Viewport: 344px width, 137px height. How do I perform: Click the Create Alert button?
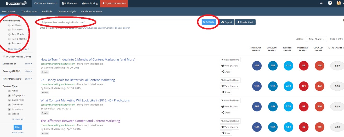tap(245, 22)
